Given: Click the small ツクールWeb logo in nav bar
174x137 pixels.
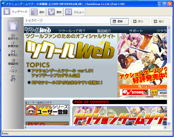Looking at the screenshot, I should (38, 30).
